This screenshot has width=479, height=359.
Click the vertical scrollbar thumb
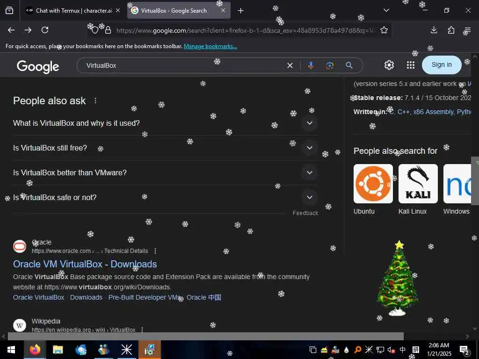click(x=475, y=181)
